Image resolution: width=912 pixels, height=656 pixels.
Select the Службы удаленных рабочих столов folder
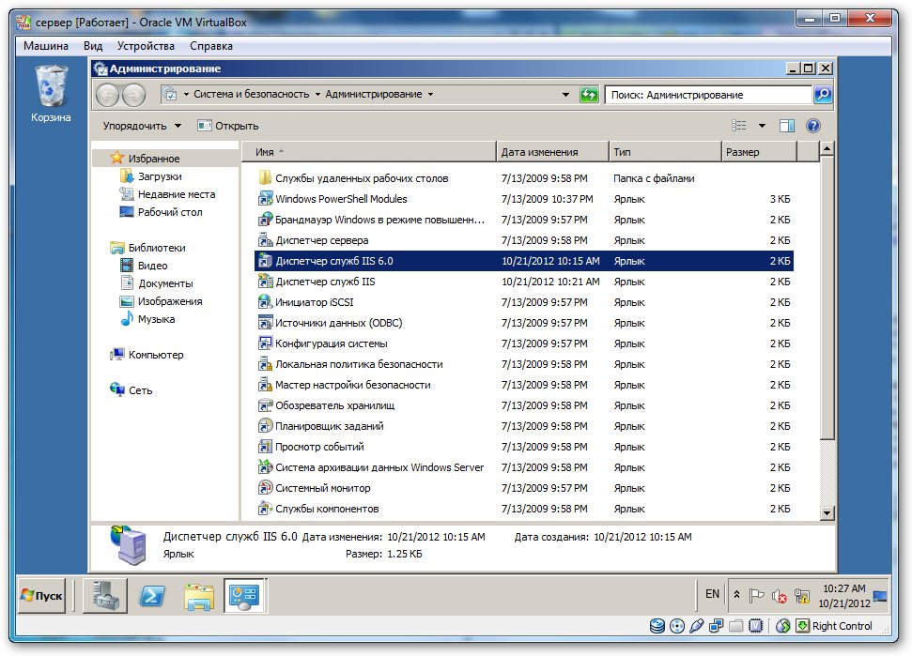[x=362, y=178]
